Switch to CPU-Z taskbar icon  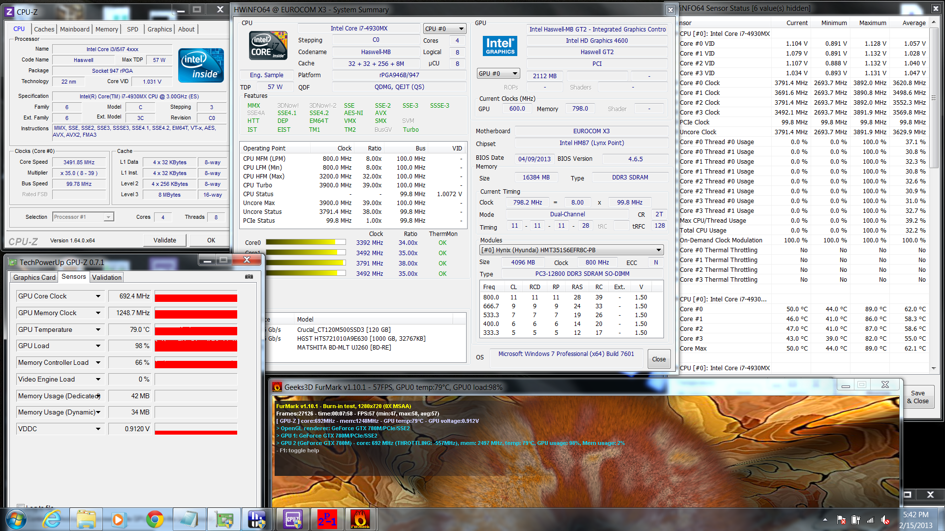(293, 519)
